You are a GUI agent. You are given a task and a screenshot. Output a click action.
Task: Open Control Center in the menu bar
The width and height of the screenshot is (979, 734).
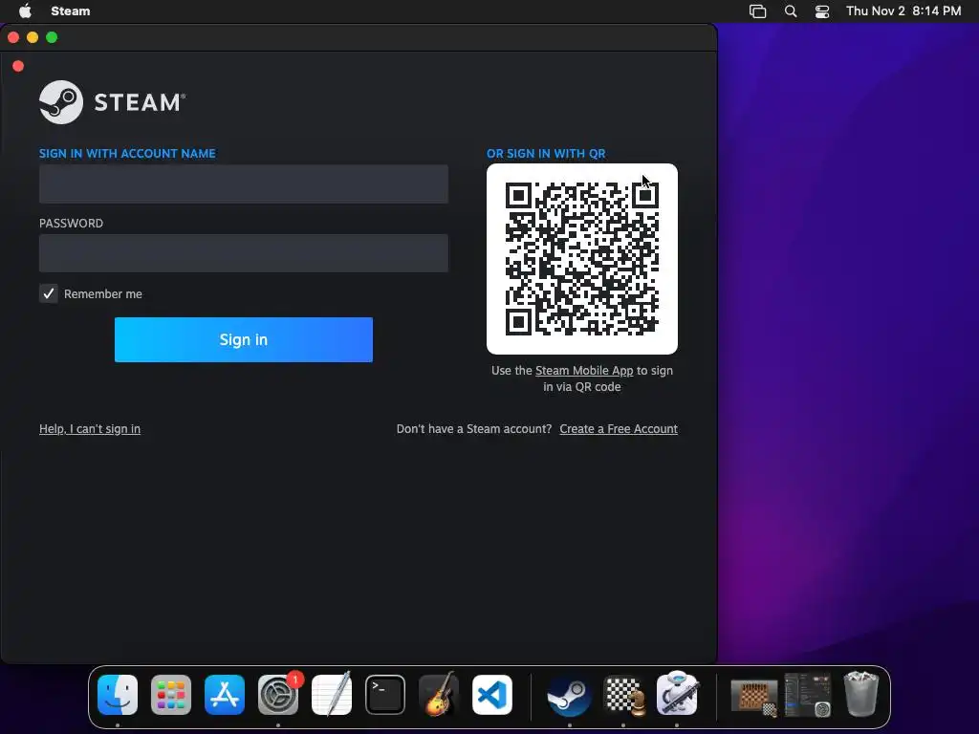tap(822, 11)
